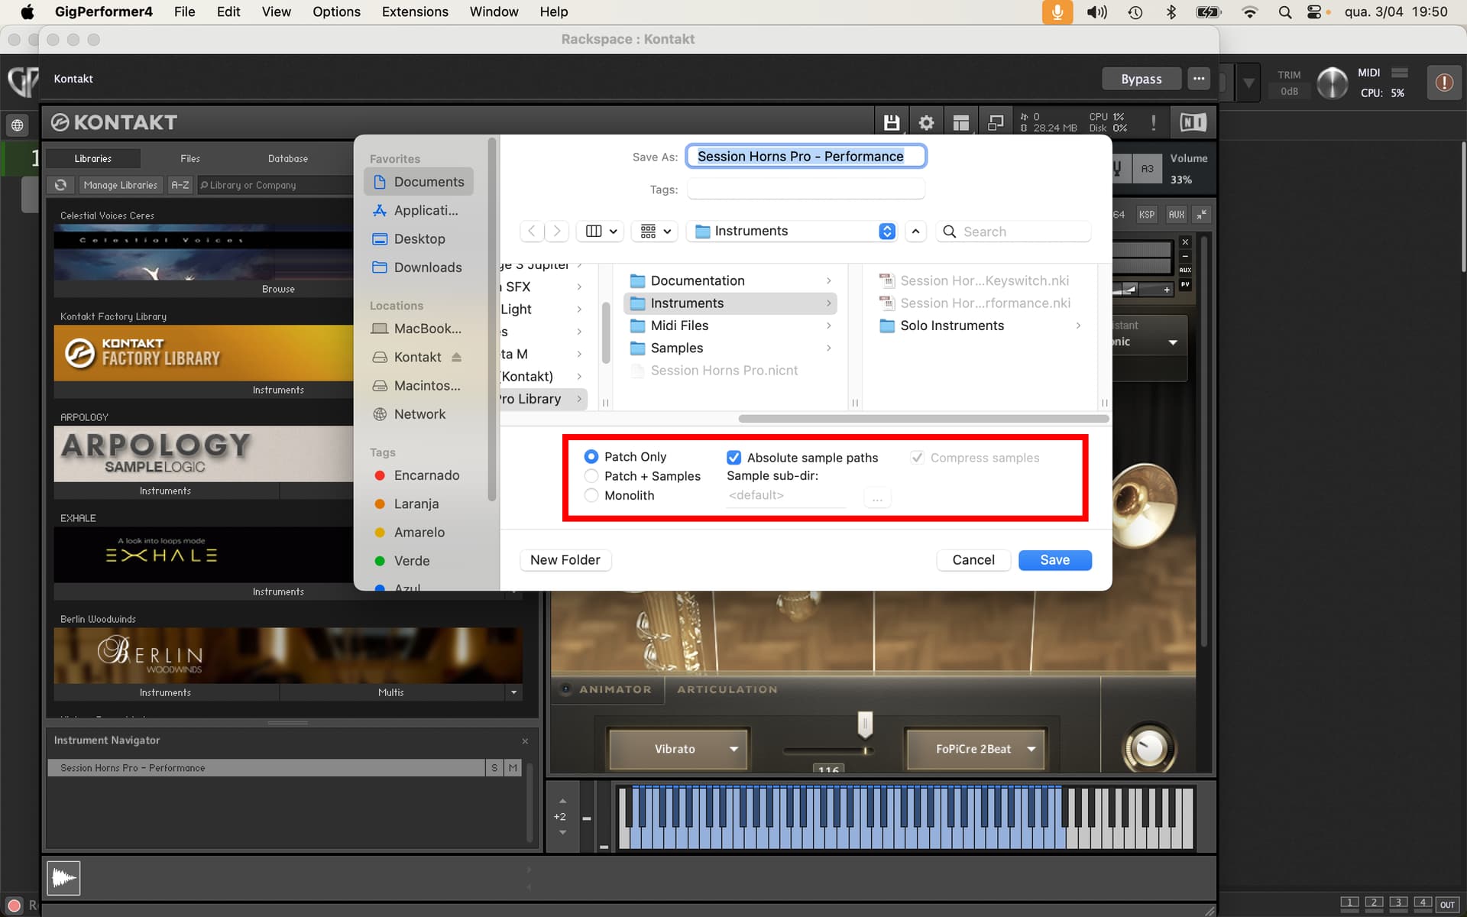1467x917 pixels.
Task: Open Multis for Berlin Woodwinds
Action: (x=390, y=692)
